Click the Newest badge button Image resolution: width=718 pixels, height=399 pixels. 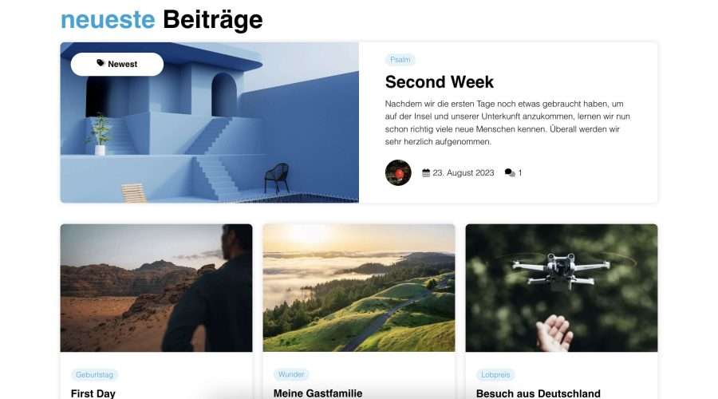117,64
